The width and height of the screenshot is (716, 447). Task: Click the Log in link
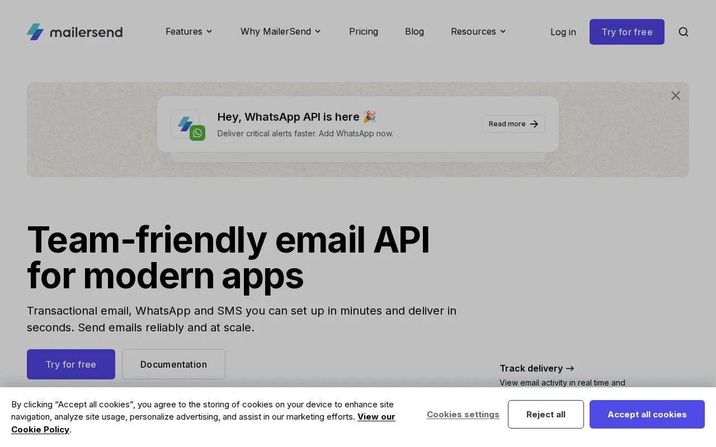point(563,32)
